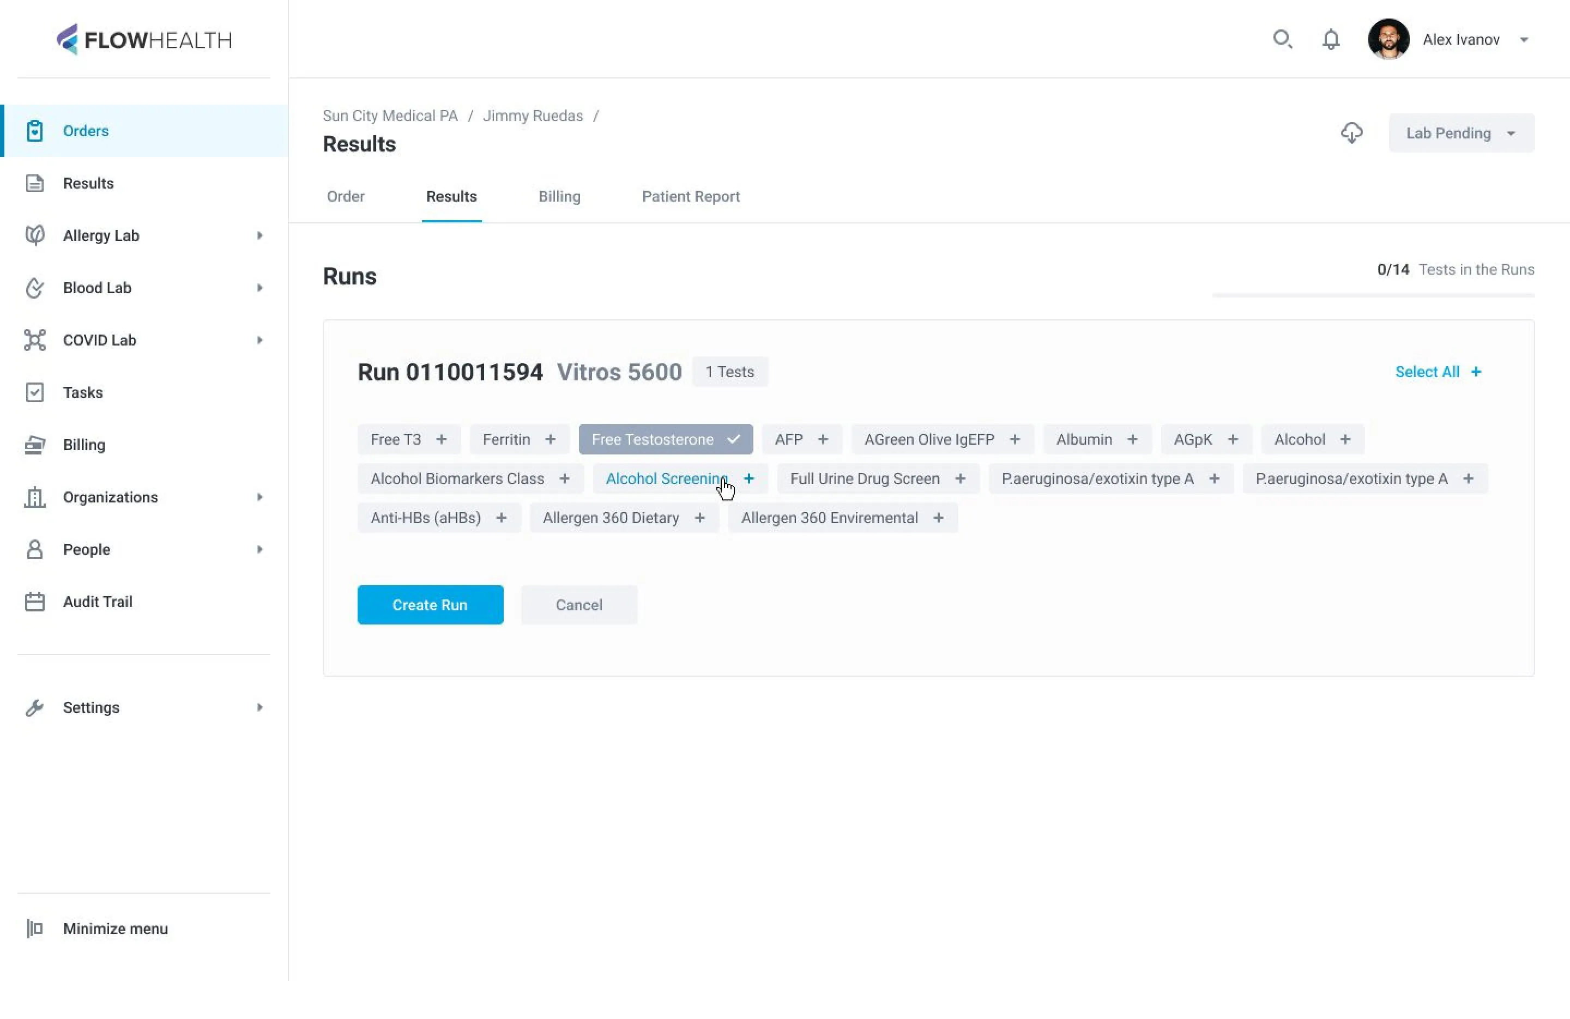Expand Organizations submenu arrow

click(259, 498)
